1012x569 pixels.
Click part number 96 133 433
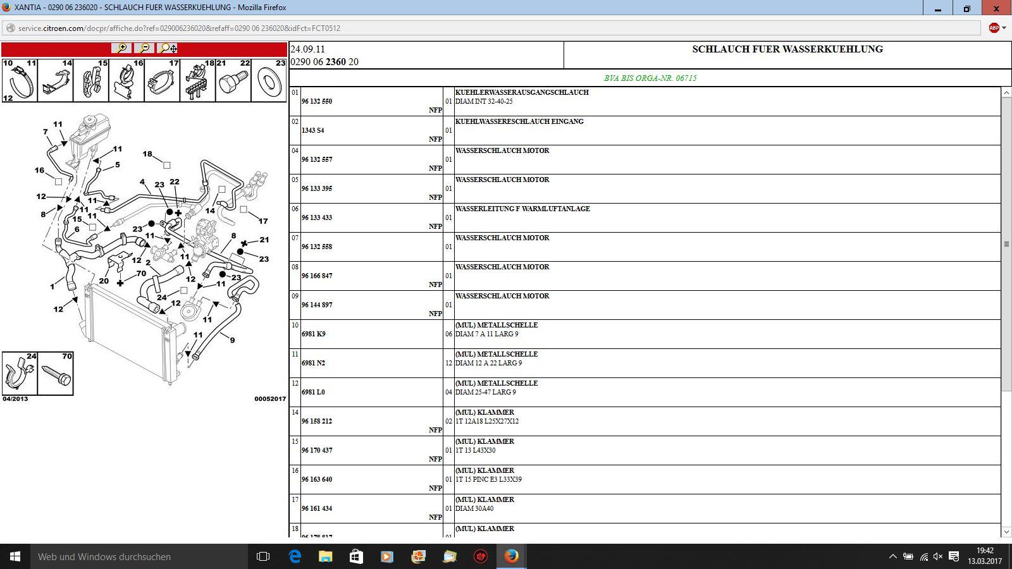point(316,217)
